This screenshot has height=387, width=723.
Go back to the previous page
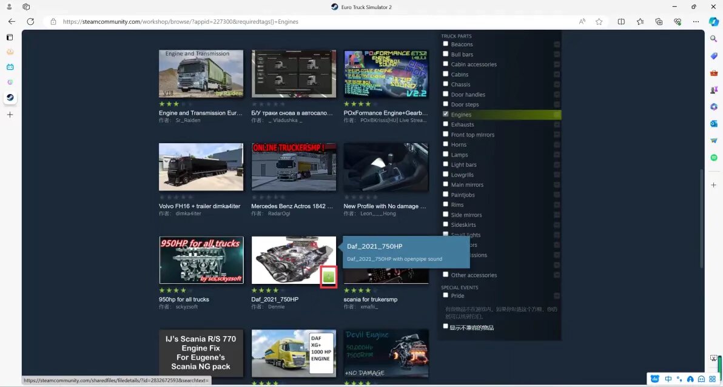12,21
